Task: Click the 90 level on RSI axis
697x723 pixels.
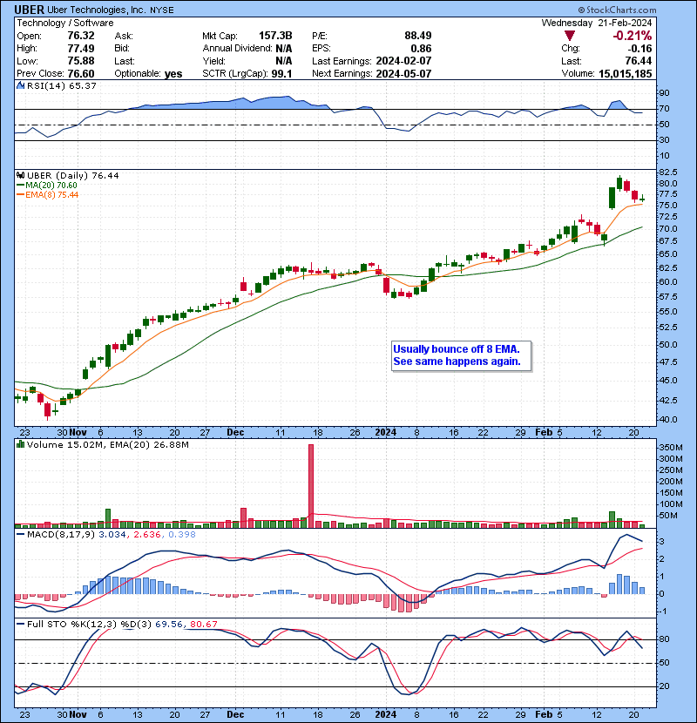Action: (x=664, y=93)
